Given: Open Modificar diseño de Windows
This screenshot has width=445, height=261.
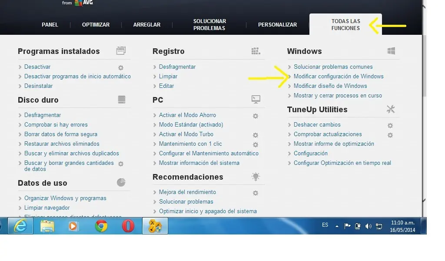Looking at the screenshot, I should click(330, 86).
